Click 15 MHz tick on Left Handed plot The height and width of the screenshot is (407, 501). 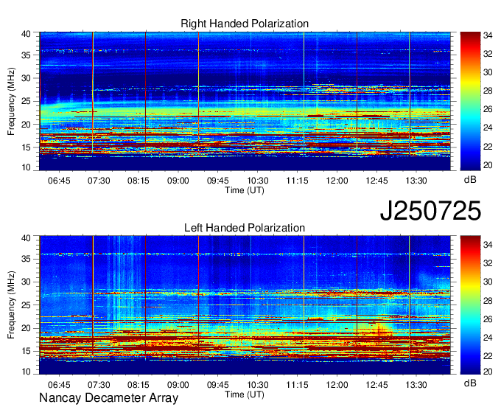pyautogui.click(x=27, y=351)
